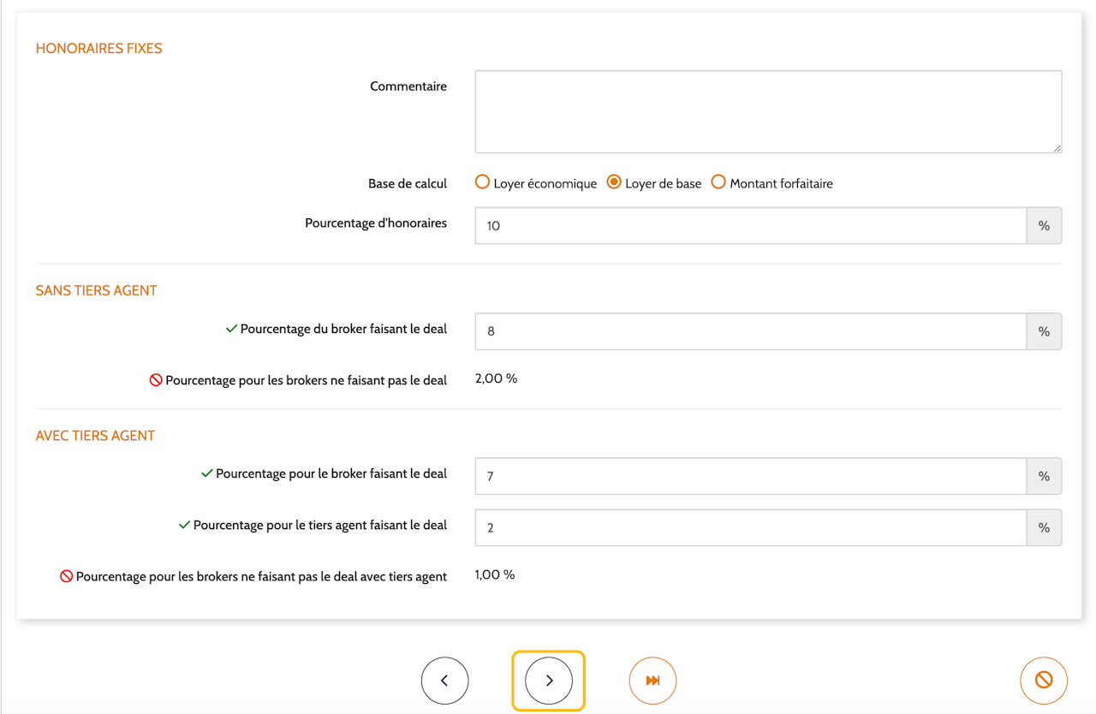Edit the Sans Tiers Agent broker percentage

click(x=750, y=331)
